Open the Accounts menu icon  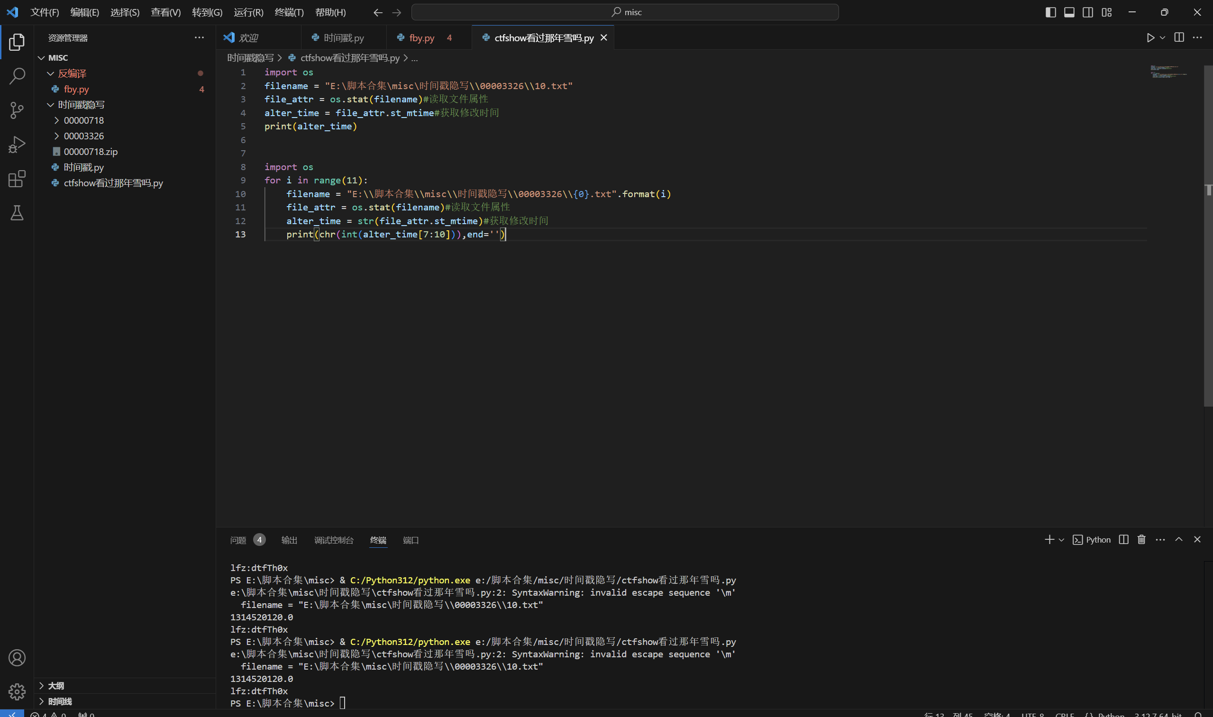(x=17, y=658)
